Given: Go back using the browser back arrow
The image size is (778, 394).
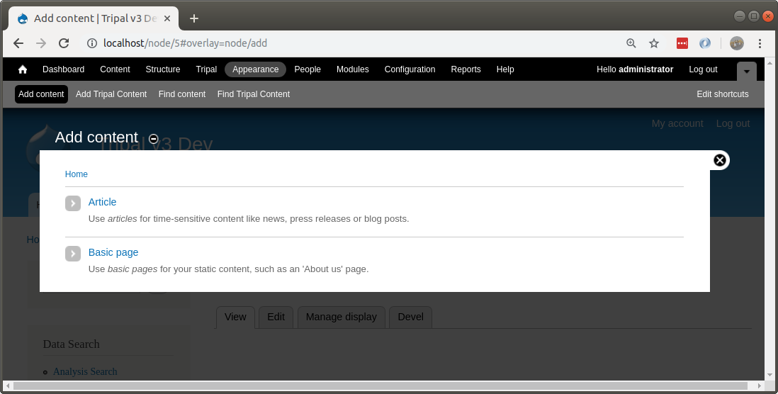Looking at the screenshot, I should coord(18,43).
